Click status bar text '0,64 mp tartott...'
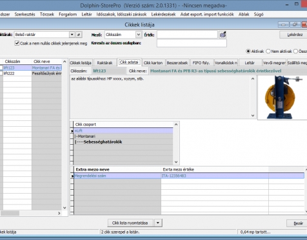307x240 pixels. pos(255,232)
